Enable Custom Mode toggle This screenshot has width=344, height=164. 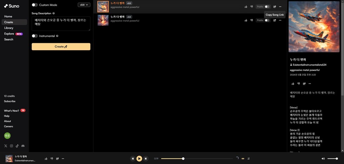pos(35,5)
